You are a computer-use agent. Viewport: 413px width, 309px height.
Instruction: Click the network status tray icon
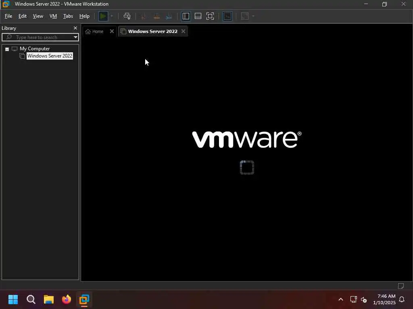click(x=353, y=299)
